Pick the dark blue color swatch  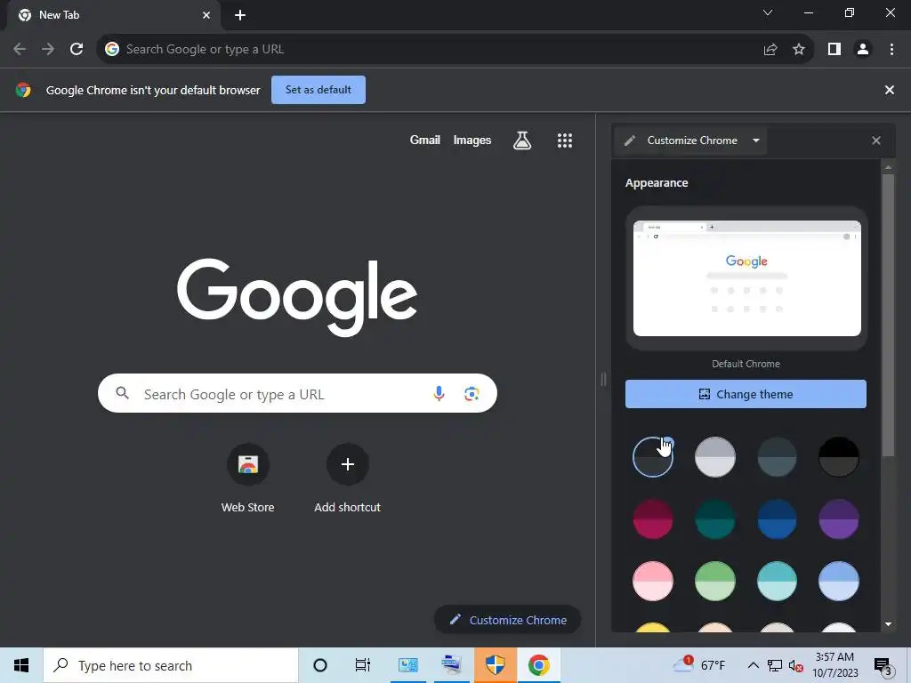coord(777,519)
